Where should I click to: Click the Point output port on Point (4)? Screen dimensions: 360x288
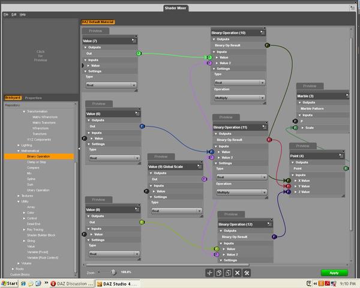pyautogui.click(x=346, y=169)
